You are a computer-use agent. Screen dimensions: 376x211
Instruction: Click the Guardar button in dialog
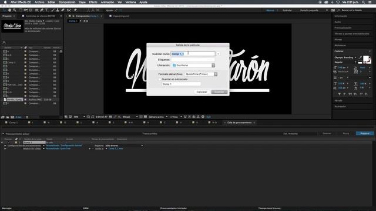coord(219,92)
